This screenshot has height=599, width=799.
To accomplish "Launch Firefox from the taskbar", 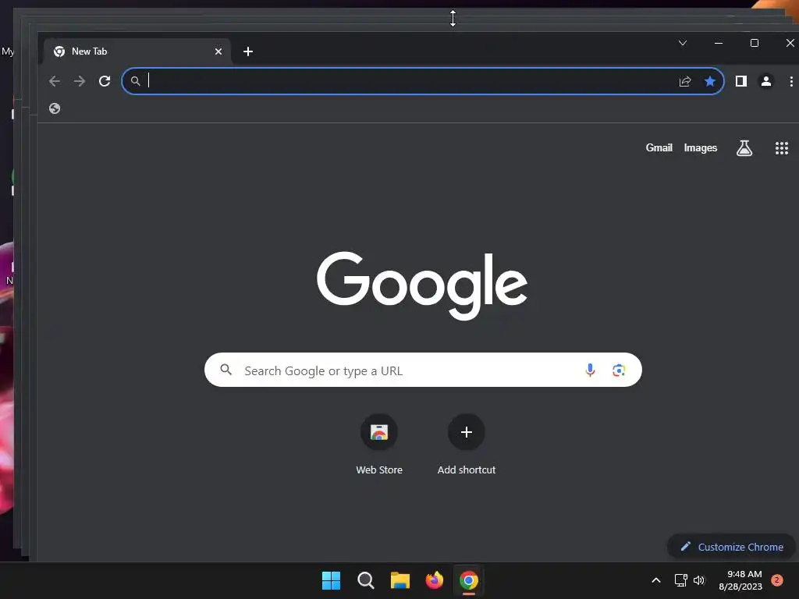I will point(434,580).
